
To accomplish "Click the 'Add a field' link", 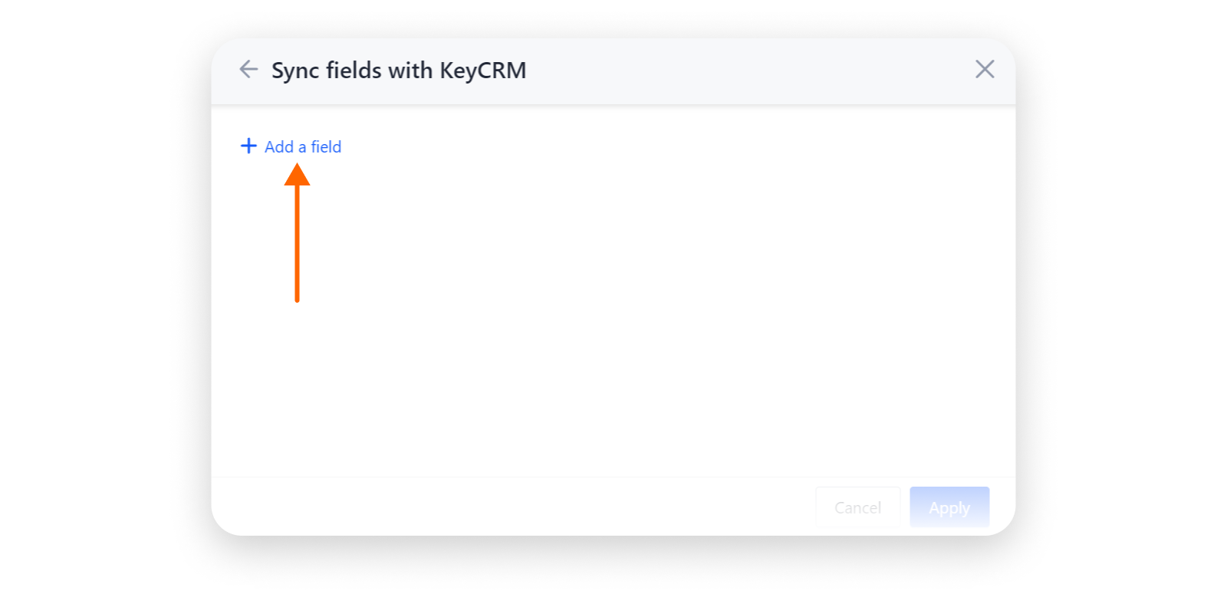I will coord(303,146).
